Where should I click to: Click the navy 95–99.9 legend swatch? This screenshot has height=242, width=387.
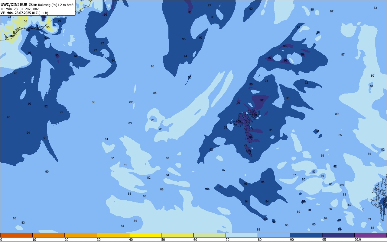[338, 235]
